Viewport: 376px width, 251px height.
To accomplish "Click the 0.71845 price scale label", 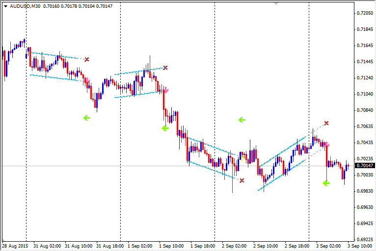I will point(365,29).
